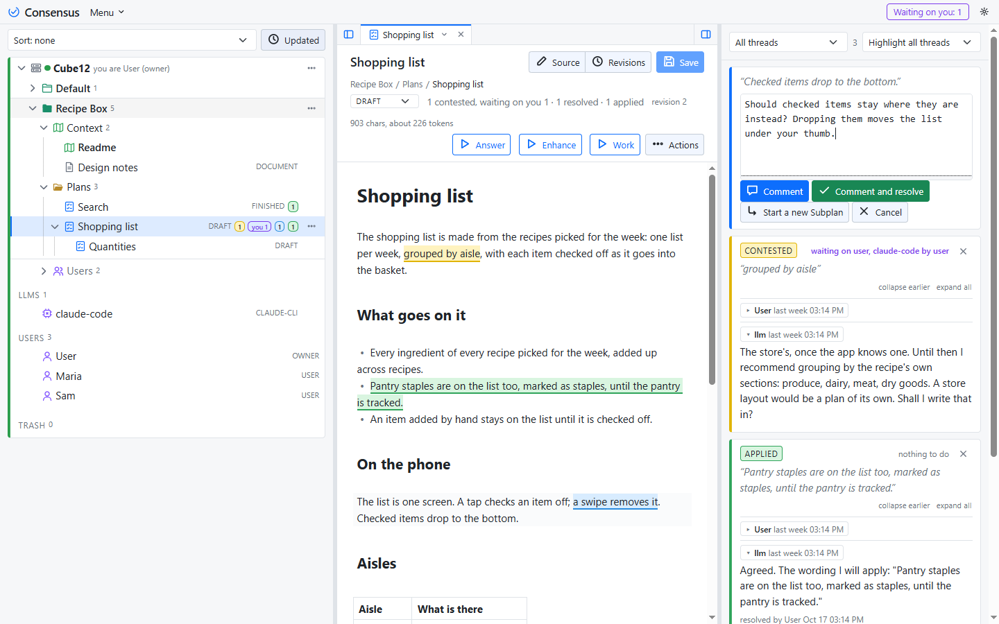999x624 pixels.
Task: Open the Readme context document
Action: coord(97,148)
